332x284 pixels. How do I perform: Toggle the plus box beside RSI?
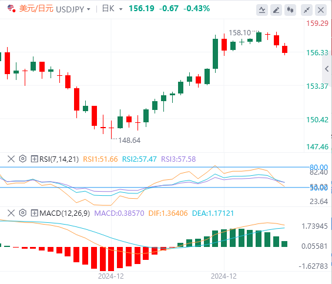34,159
